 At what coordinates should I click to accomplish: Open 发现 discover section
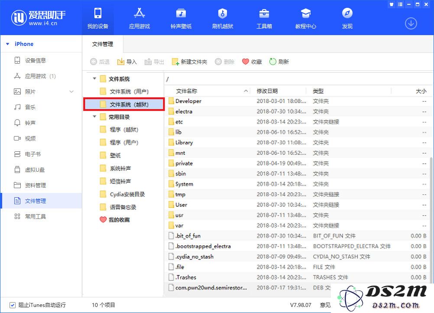coord(347,18)
